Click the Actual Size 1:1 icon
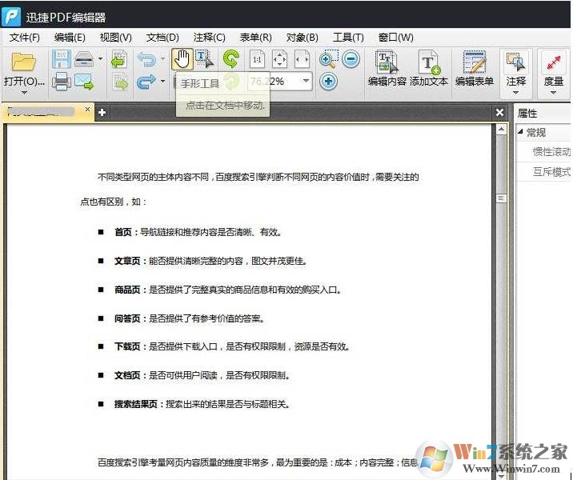Viewport: 573px width, 480px height. coord(257,58)
